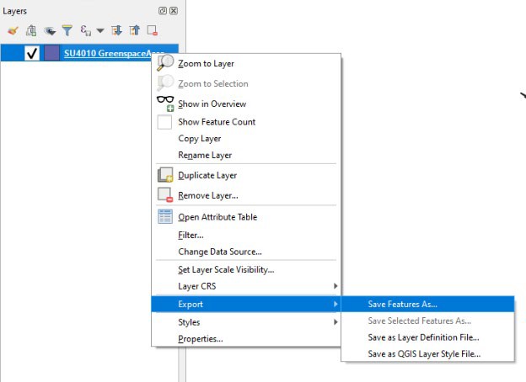This screenshot has height=382, width=526.
Task: Click the glasses icon for Overview
Action: pyautogui.click(x=165, y=103)
